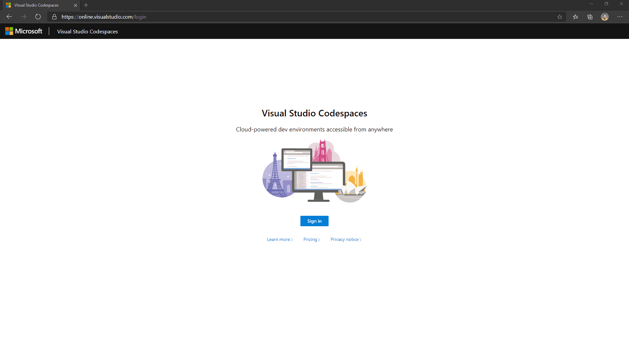Minimize the browser window
Image resolution: width=629 pixels, height=340 pixels.
pyautogui.click(x=591, y=4)
